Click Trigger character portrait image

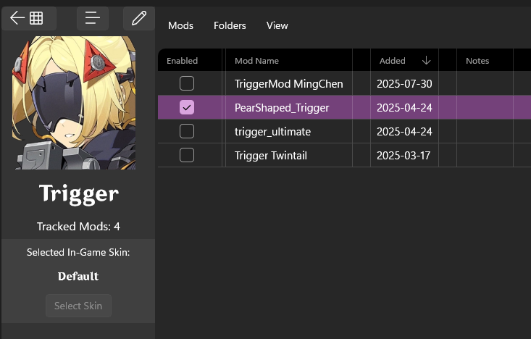(x=74, y=103)
